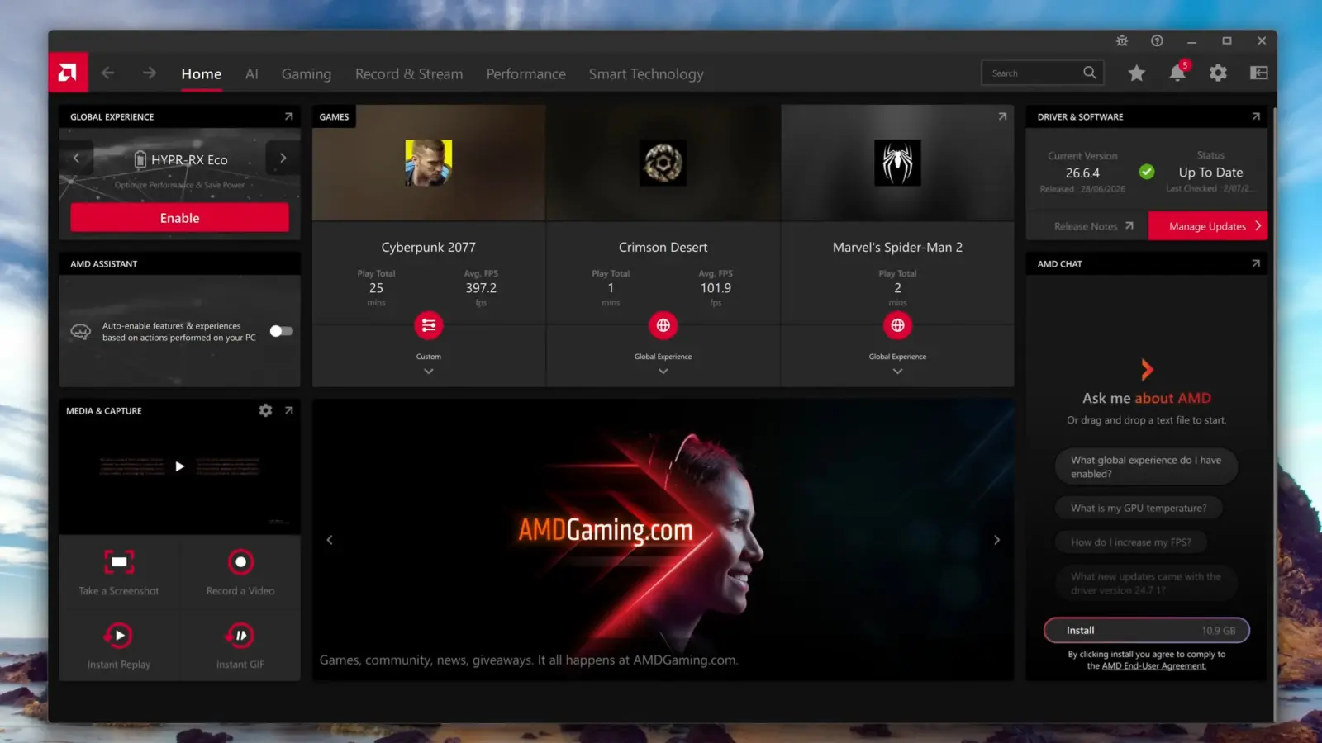
Task: Open favorites star icon
Action: tap(1137, 73)
